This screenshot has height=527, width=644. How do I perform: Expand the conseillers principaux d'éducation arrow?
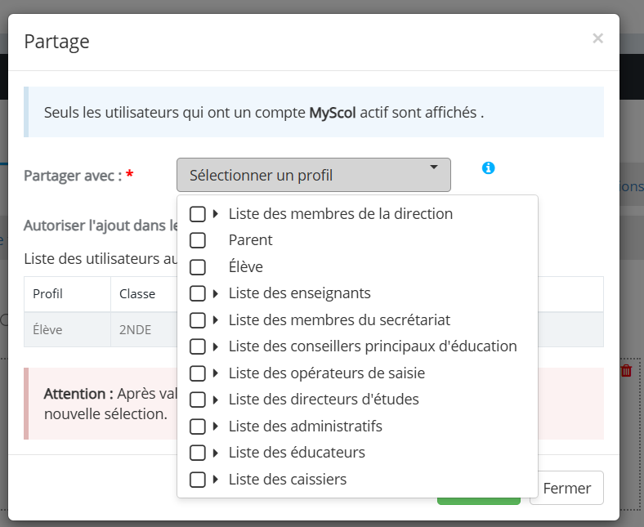(215, 346)
